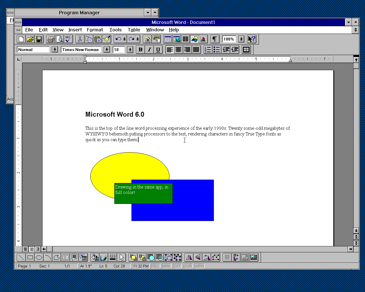Click the right indent marker on the ruler
This screenshot has height=292, width=365.
290,60
